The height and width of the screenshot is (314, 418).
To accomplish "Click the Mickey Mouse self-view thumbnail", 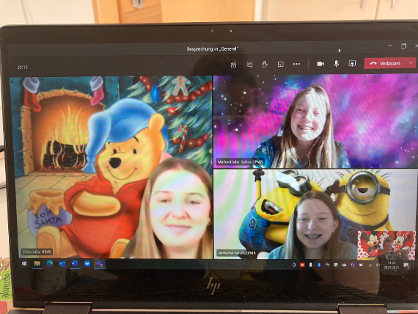I will tap(386, 246).
